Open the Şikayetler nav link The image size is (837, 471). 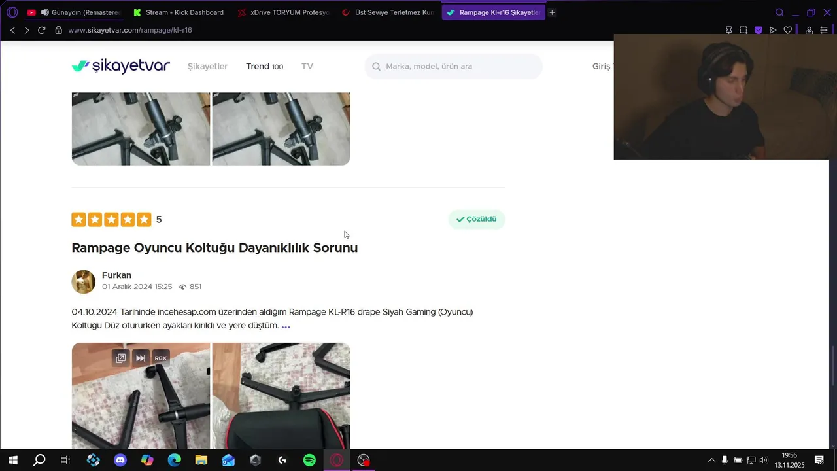click(207, 66)
